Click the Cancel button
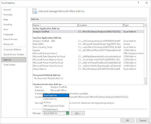The height and width of the screenshot is (124, 151). pos(143,120)
